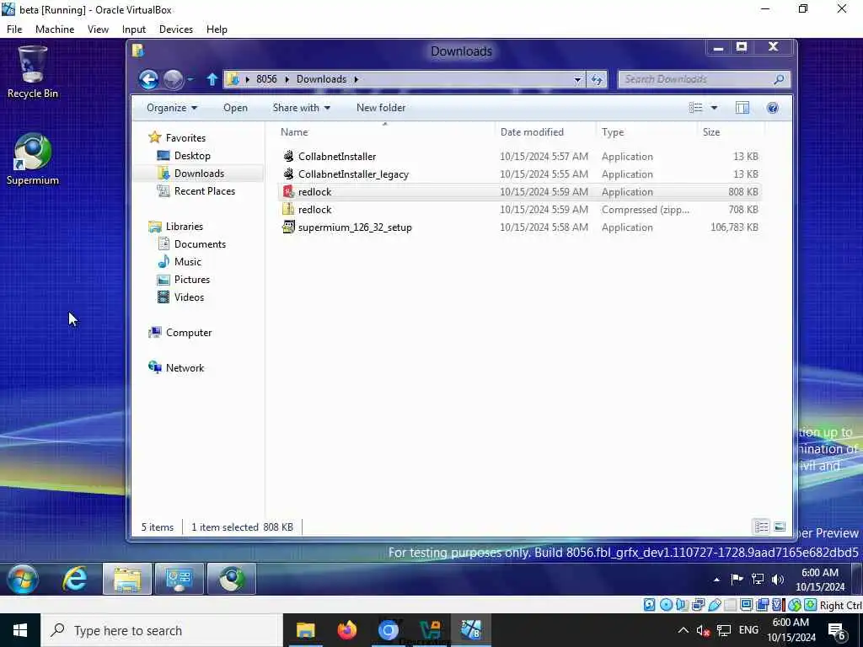
Task: Open VirtualBox File menu
Action: (14, 29)
